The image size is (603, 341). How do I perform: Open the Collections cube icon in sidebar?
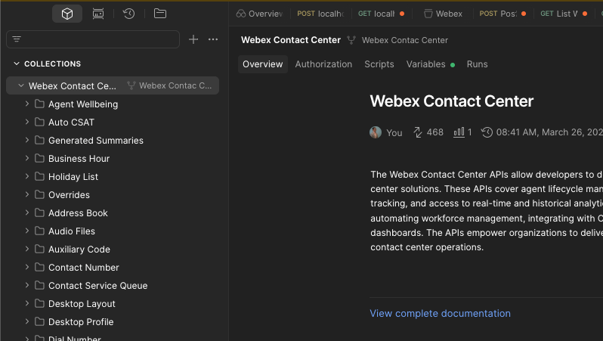(x=67, y=14)
